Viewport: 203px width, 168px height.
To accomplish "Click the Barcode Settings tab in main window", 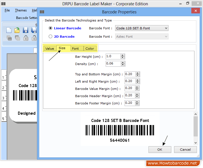I will coord(26,18).
